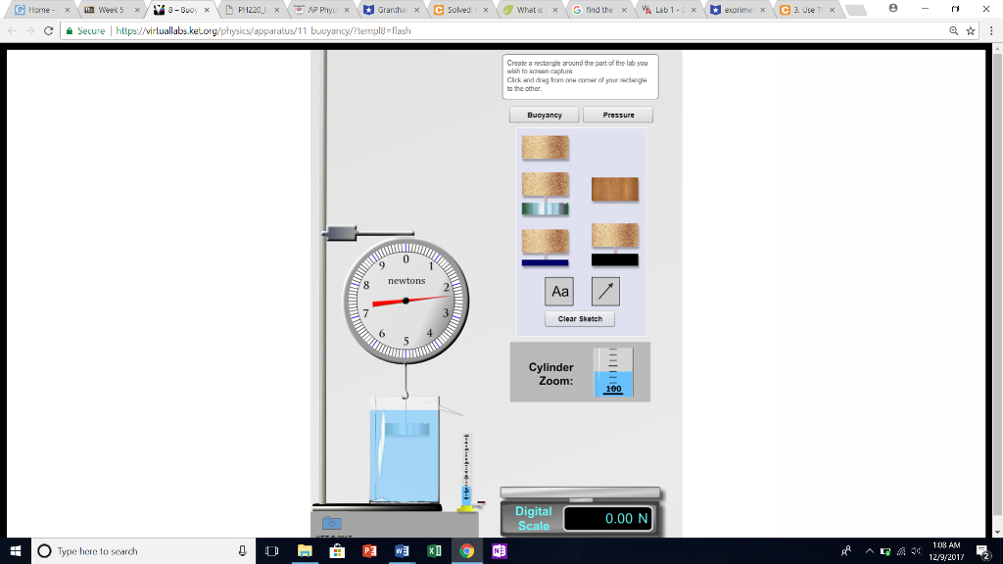
Task: Open the volume control in tray
Action: coord(916,550)
